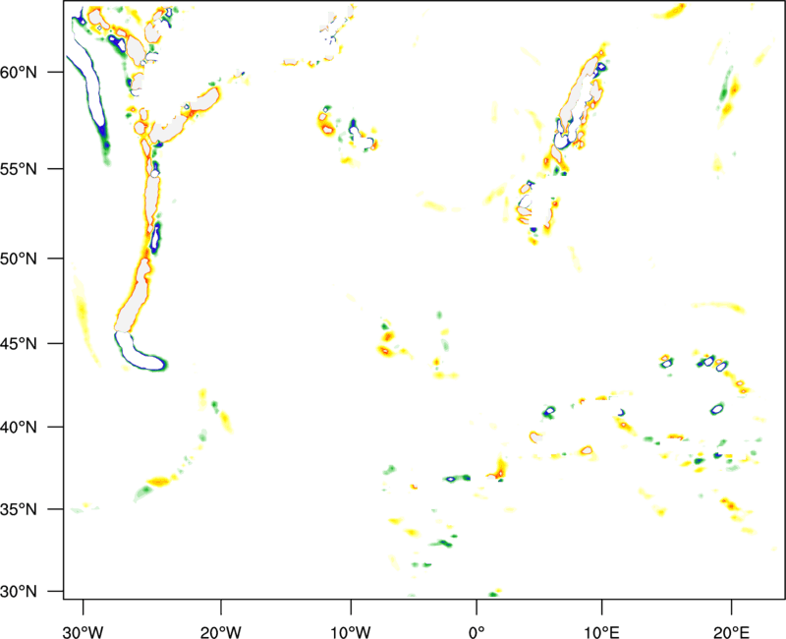Screen dimensions: 786x639
Task: Click the 10°W longitude label
Action: (351, 632)
